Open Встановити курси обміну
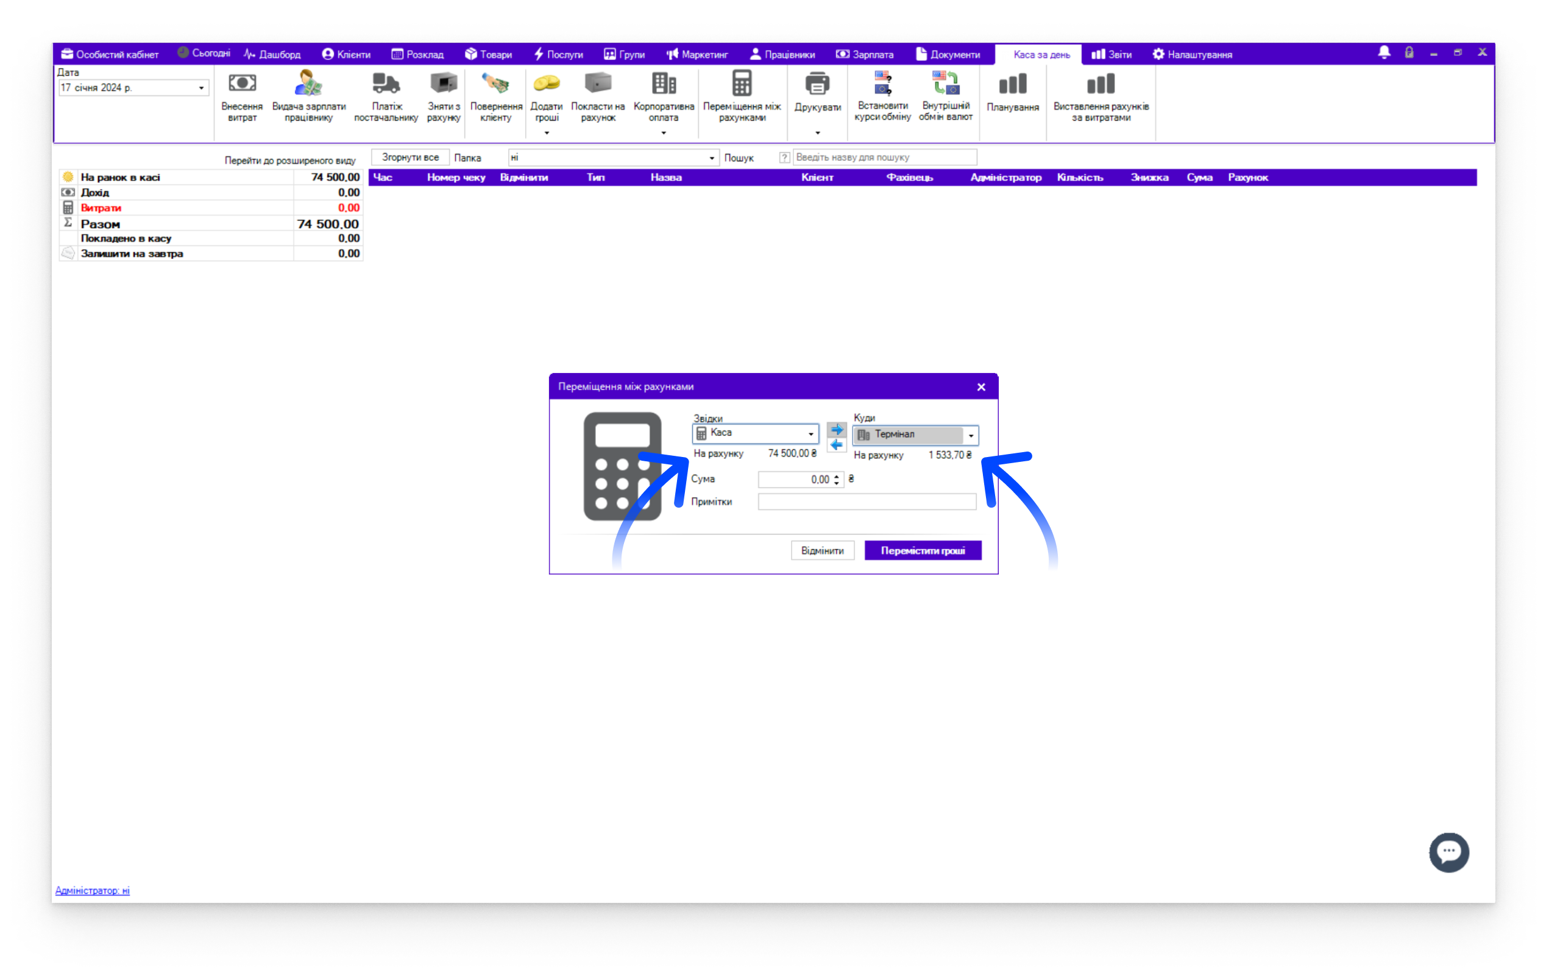The height and width of the screenshot is (975, 1560). pyautogui.click(x=882, y=97)
